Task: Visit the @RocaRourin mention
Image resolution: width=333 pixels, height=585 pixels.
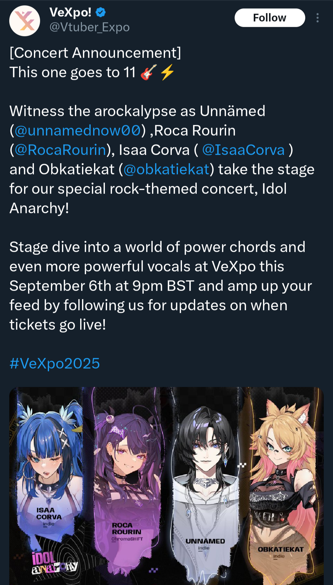Action: point(60,150)
